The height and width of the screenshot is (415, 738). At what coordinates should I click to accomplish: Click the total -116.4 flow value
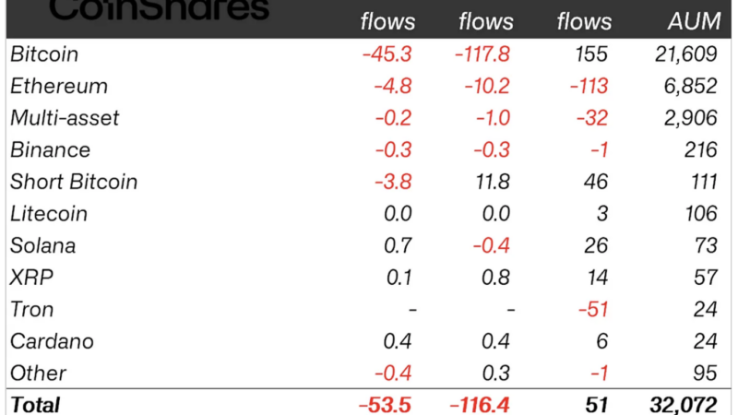tap(480, 405)
